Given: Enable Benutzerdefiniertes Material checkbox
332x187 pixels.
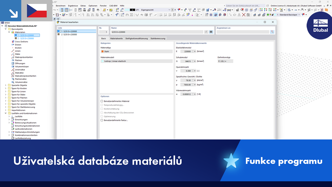Looking at the screenshot, I should coord(102,101).
